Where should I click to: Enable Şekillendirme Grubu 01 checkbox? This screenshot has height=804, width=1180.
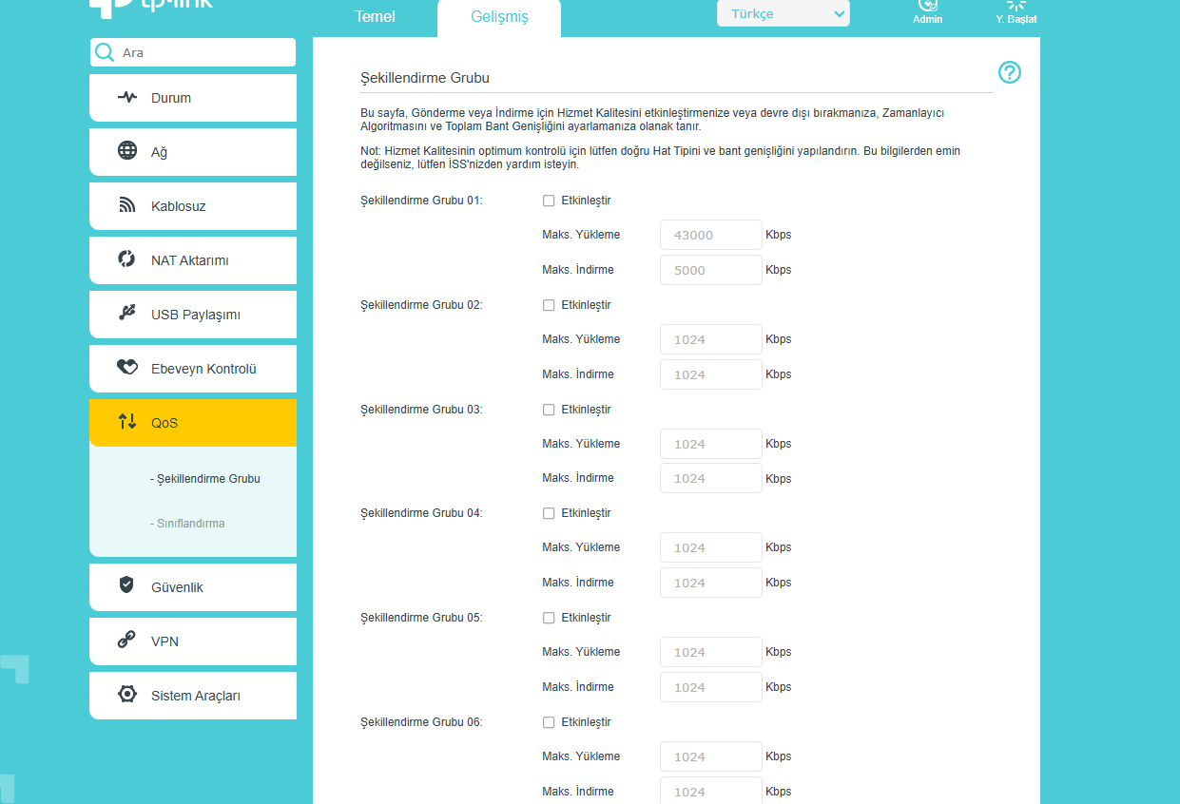click(x=549, y=201)
